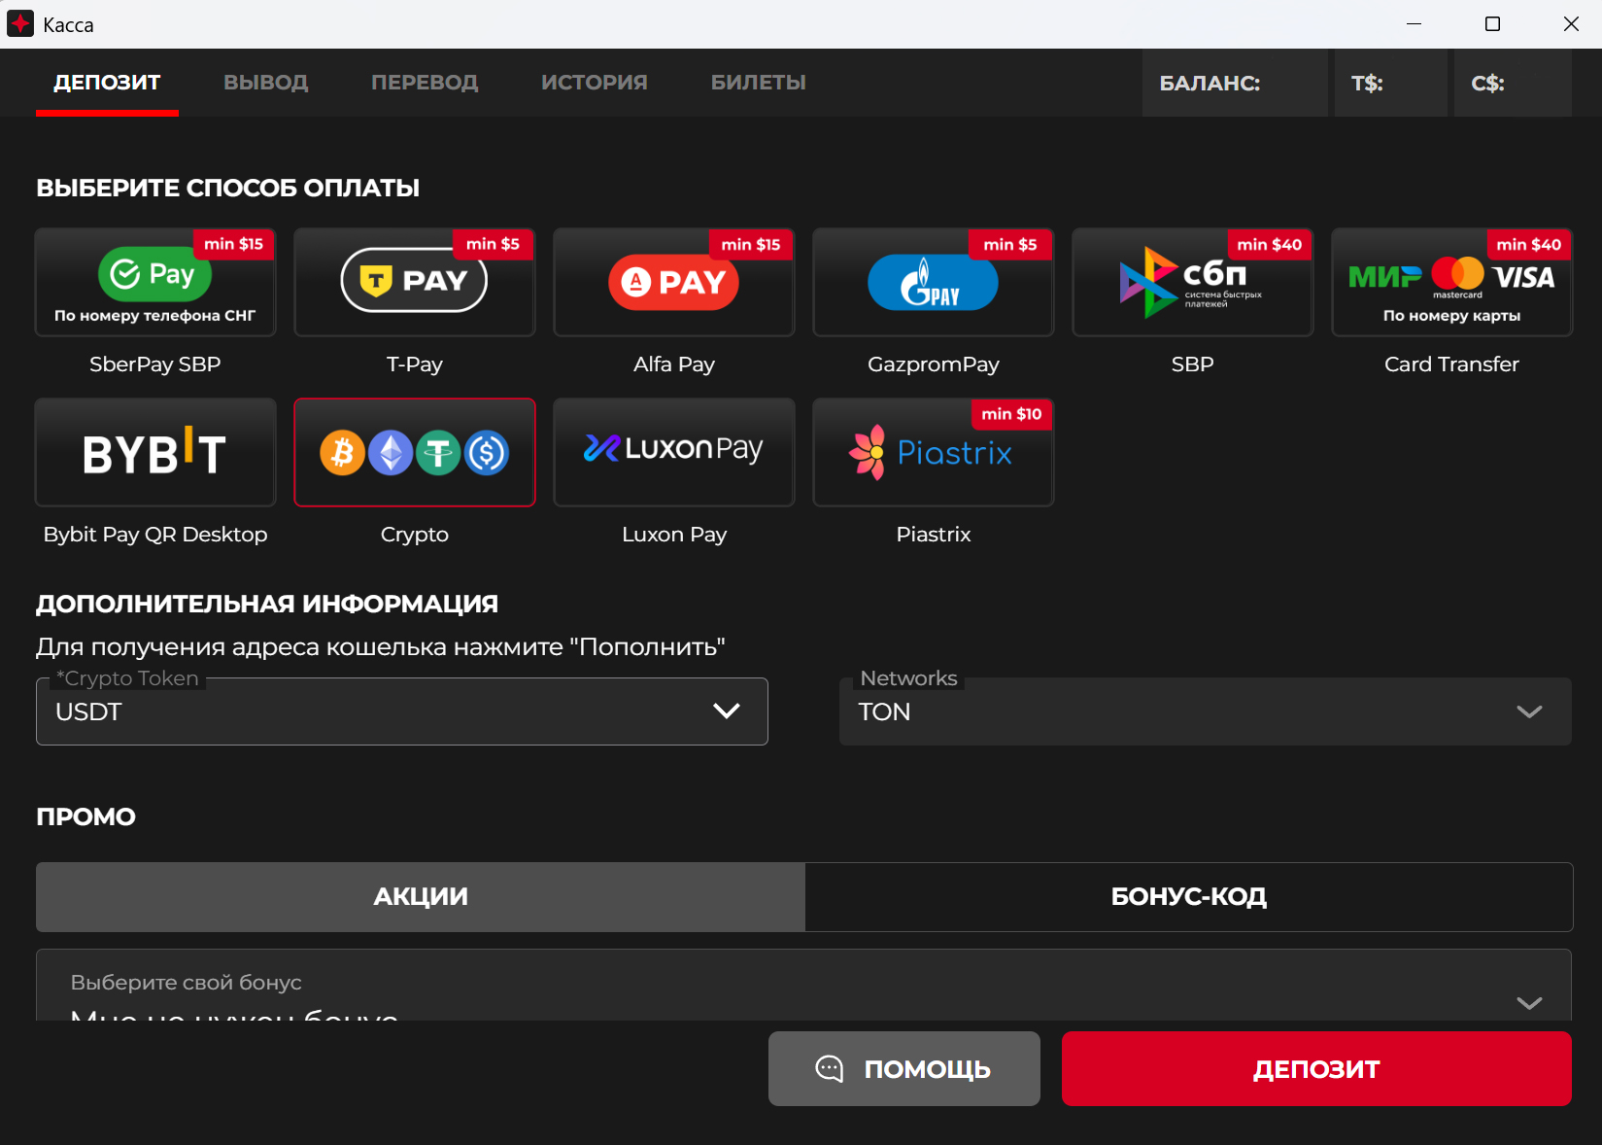The image size is (1602, 1145).
Task: Select Bybit Pay QR Desktop option
Action: point(155,453)
